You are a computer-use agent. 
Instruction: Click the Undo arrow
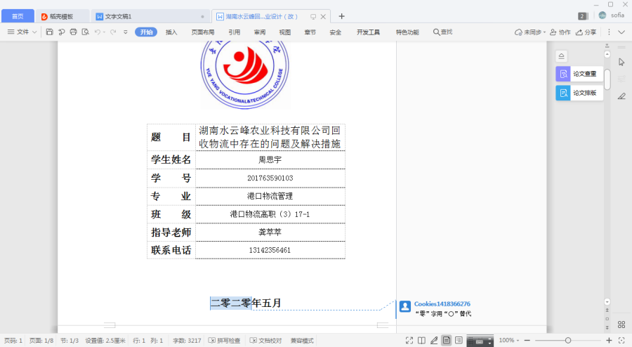(x=97, y=32)
